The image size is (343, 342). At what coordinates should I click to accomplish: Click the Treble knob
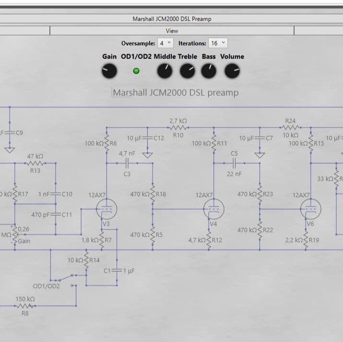coord(188,71)
